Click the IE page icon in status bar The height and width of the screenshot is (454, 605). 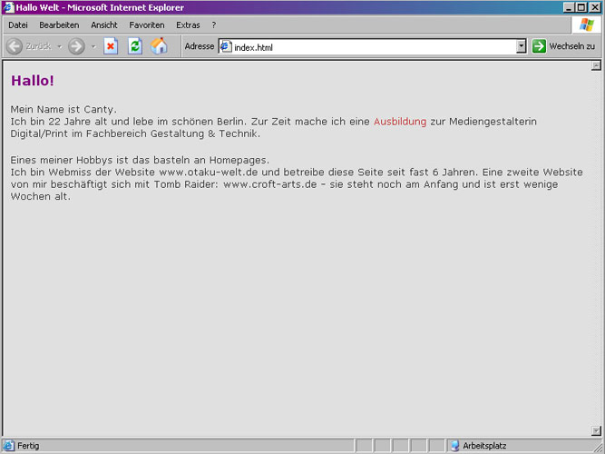tap(9, 446)
